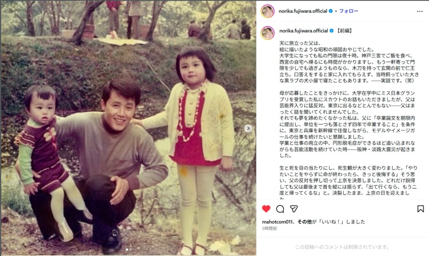Click the 5時間前 timestamp
Image resolution: width=429 pixels, height=256 pixels.
tap(269, 228)
